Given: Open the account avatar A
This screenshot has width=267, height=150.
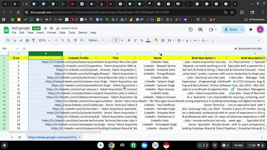Looking at the screenshot, I should tap(260, 29).
